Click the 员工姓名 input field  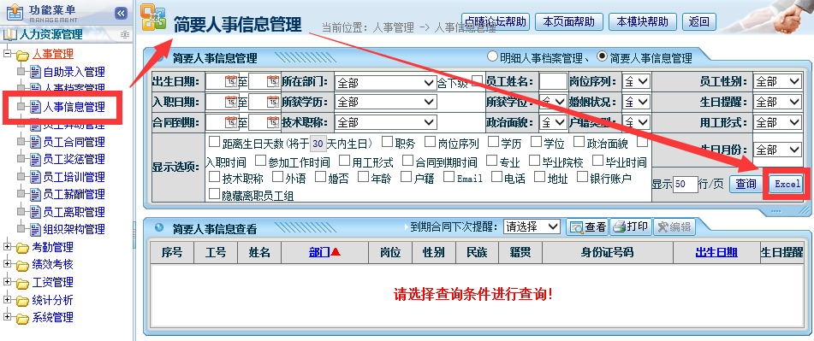point(553,81)
